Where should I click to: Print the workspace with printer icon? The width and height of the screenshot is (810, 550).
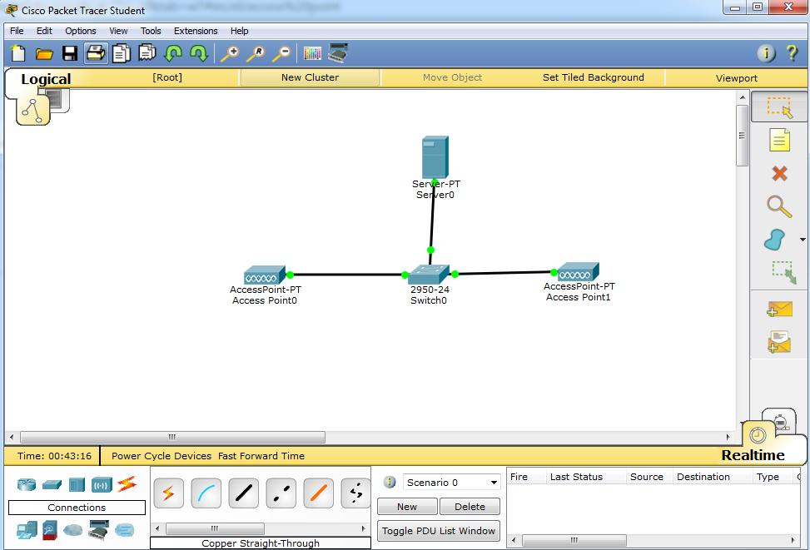pyautogui.click(x=96, y=53)
